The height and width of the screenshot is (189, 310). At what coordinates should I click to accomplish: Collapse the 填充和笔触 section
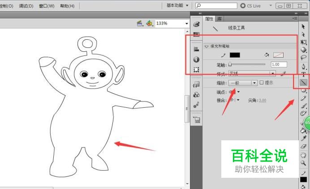pyautogui.click(x=207, y=46)
